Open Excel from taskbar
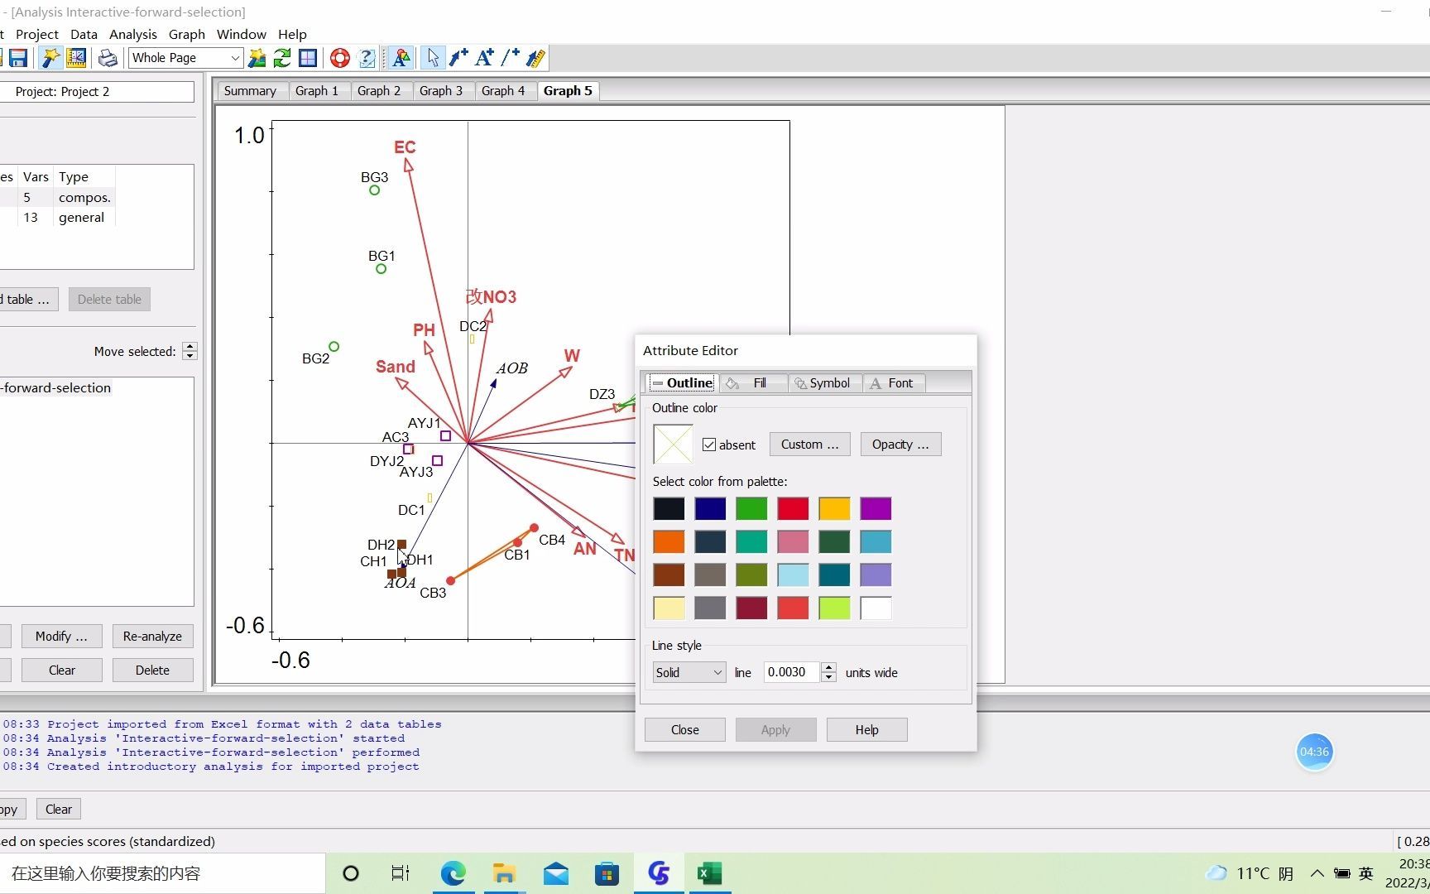Viewport: 1430px width, 894px height. 709,873
